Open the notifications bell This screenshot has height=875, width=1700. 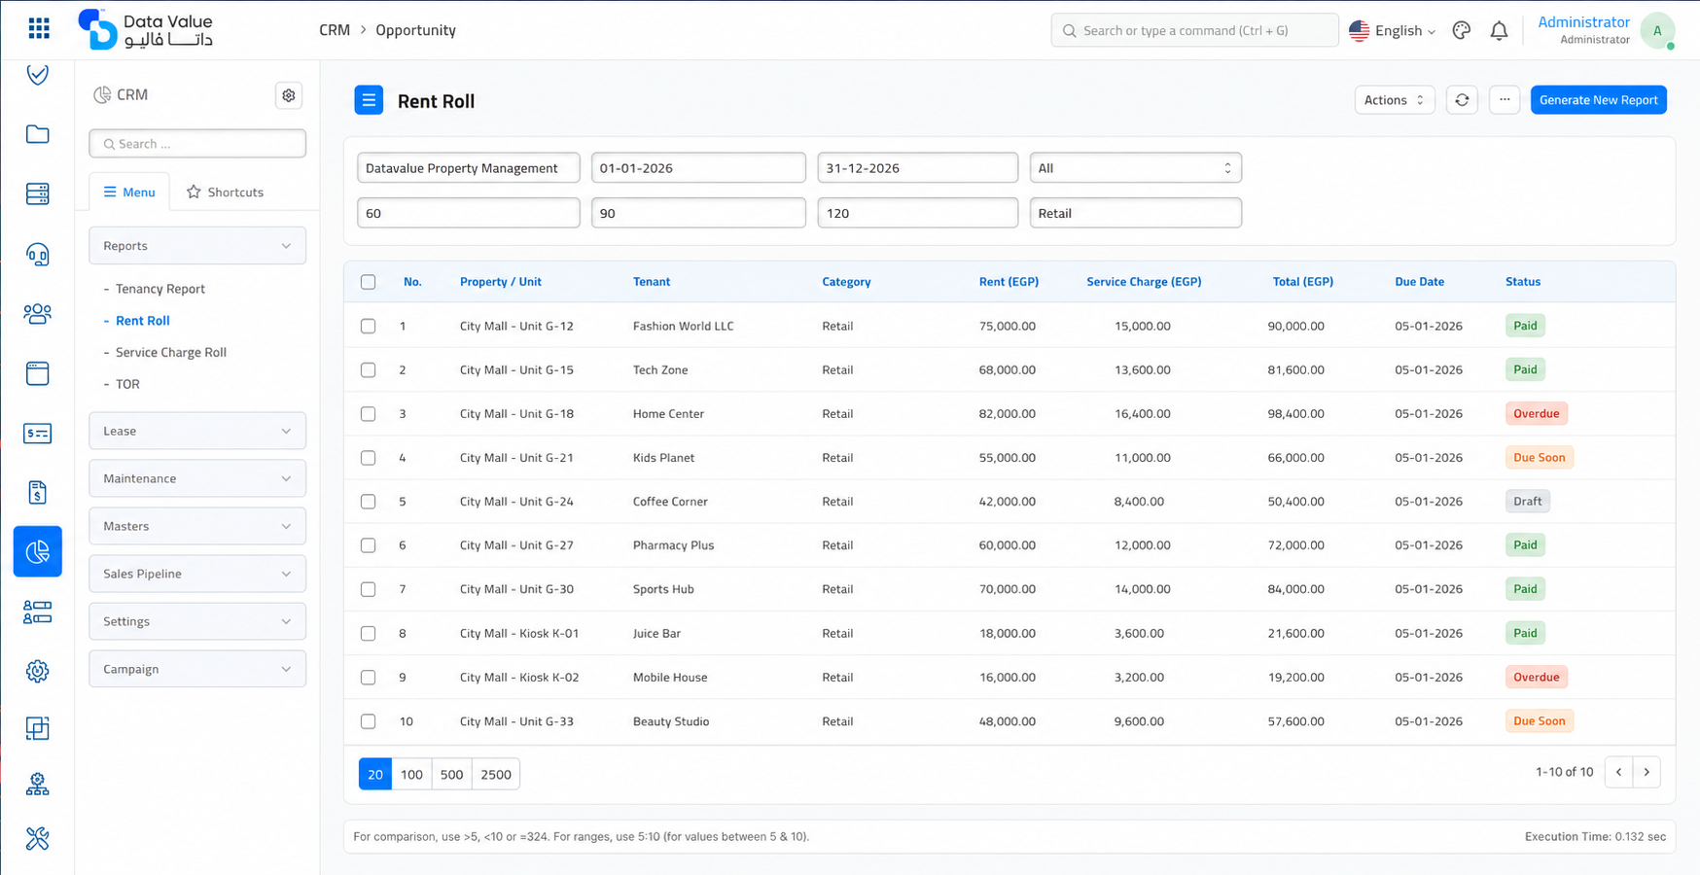click(1499, 31)
